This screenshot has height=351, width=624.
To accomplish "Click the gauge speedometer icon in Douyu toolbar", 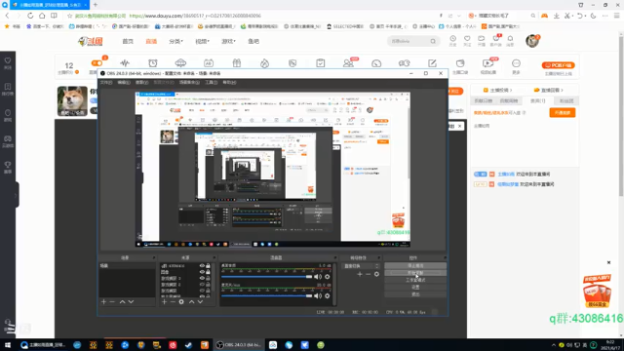I will [x=376, y=63].
